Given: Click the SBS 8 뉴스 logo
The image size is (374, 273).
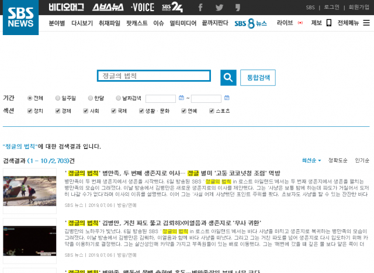Looking at the screenshot, I should (x=250, y=23).
